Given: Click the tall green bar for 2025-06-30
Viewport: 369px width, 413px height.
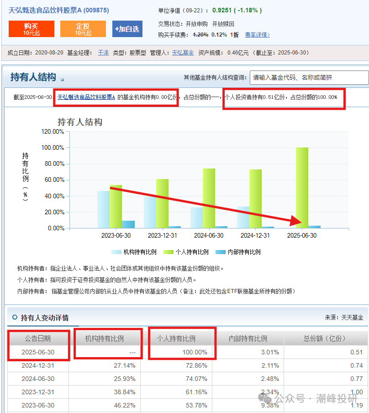Looking at the screenshot, I should (x=302, y=188).
